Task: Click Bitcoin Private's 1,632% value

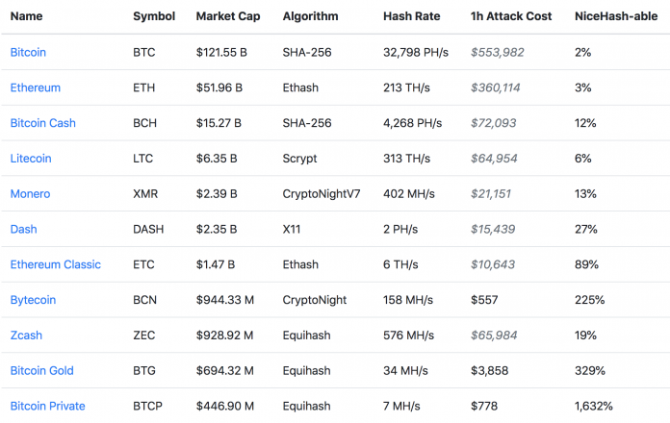Action: (593, 406)
